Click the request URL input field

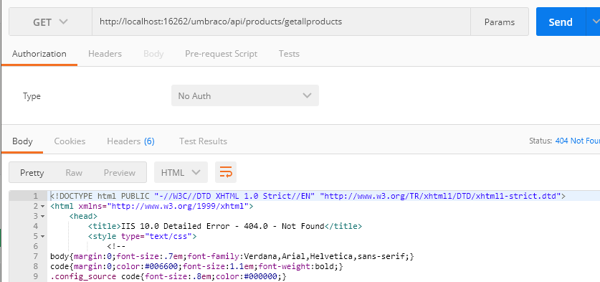[281, 22]
